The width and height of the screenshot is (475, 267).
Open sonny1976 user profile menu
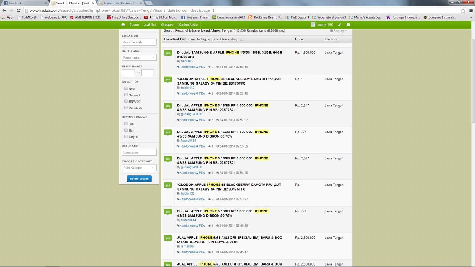pyautogui.click(x=322, y=24)
